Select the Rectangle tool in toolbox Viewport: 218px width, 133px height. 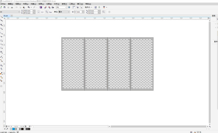tap(1, 41)
